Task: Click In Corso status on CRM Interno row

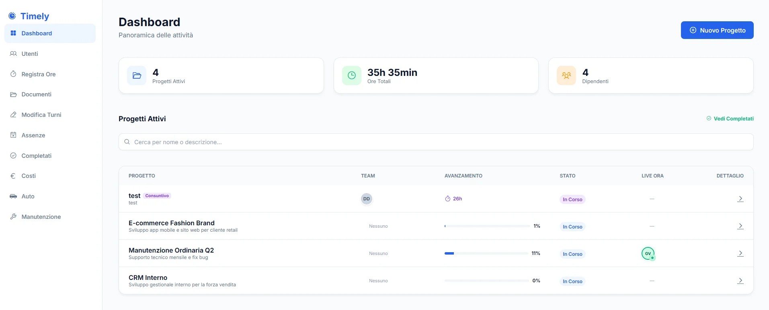Action: tap(572, 281)
